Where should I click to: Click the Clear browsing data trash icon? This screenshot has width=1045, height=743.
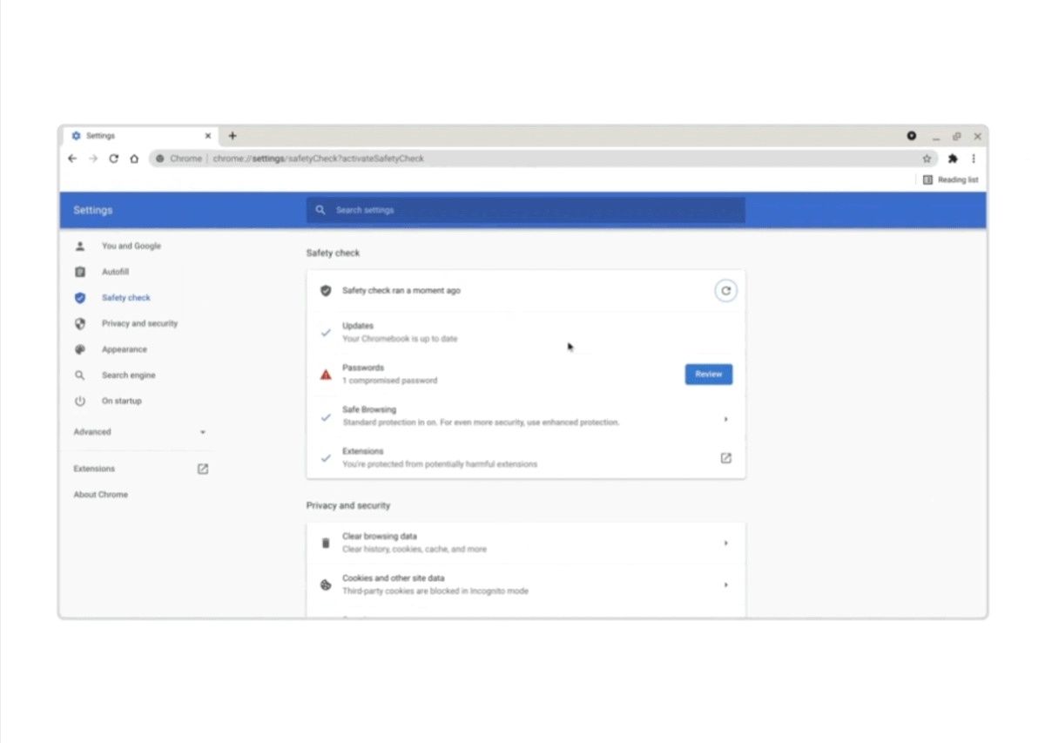325,542
